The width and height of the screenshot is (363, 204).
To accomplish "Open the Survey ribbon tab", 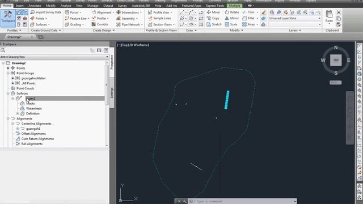I will coord(123,6).
